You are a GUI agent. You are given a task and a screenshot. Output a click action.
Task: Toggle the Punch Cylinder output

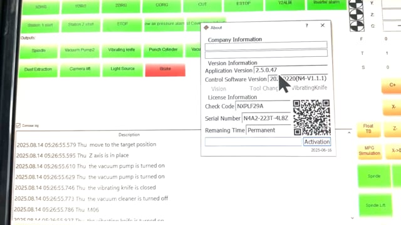tap(163, 50)
